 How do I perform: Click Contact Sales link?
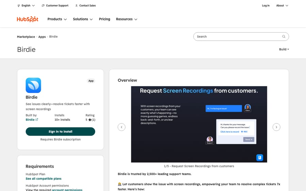coord(87,5)
